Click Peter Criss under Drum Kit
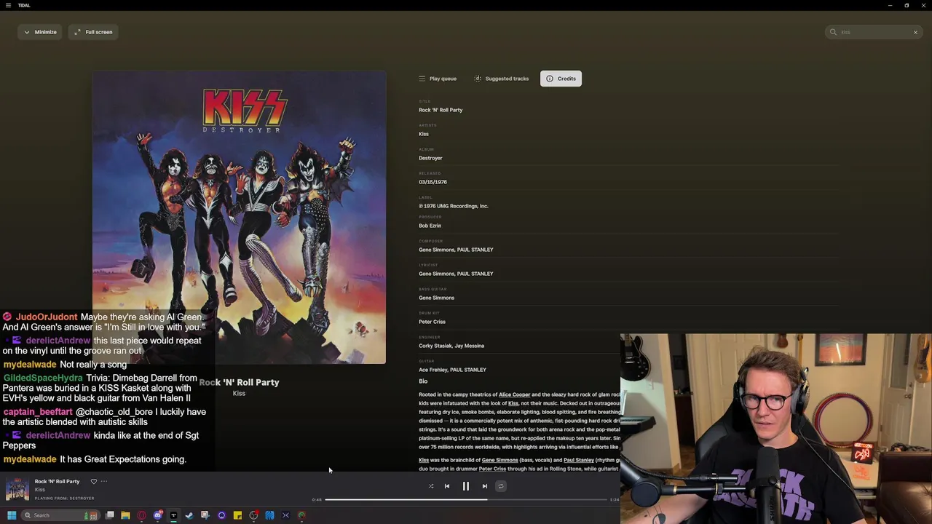This screenshot has width=932, height=524. 432,322
